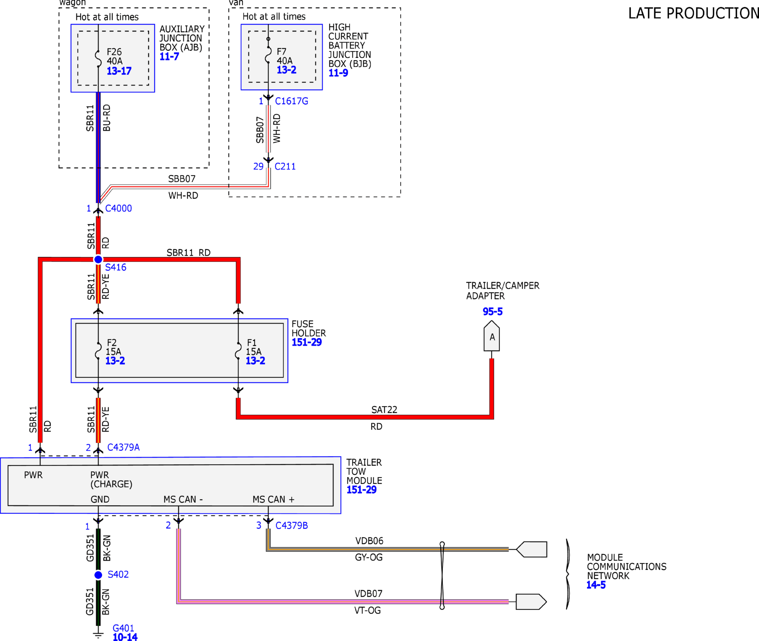Screen dimensions: 759x641
Task: Click the ground symbol at G401
Action: [x=98, y=636]
